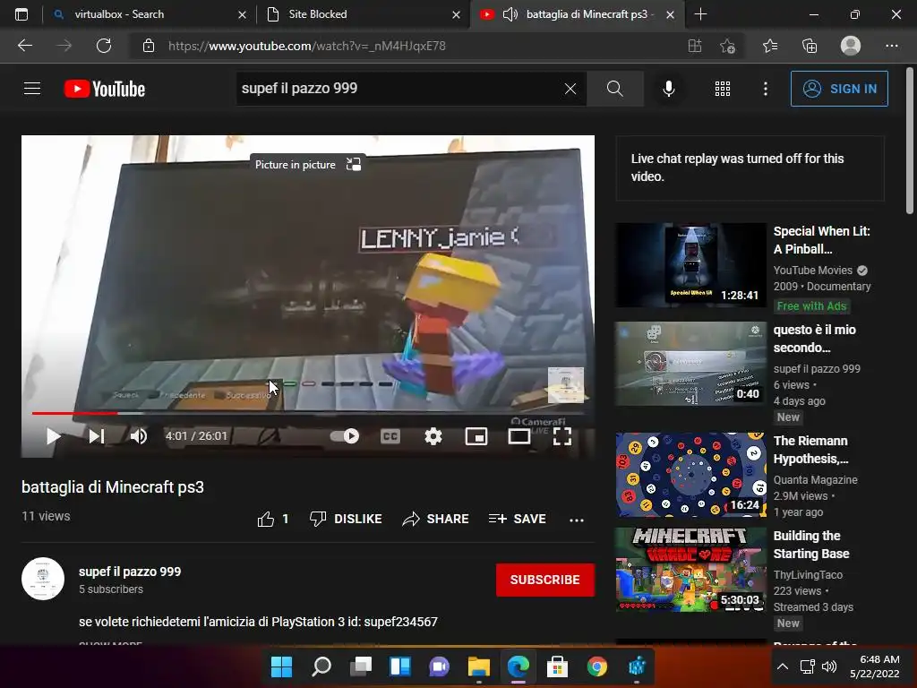The width and height of the screenshot is (917, 688).
Task: Open Special When Lit pinball thumbnail
Action: point(690,265)
